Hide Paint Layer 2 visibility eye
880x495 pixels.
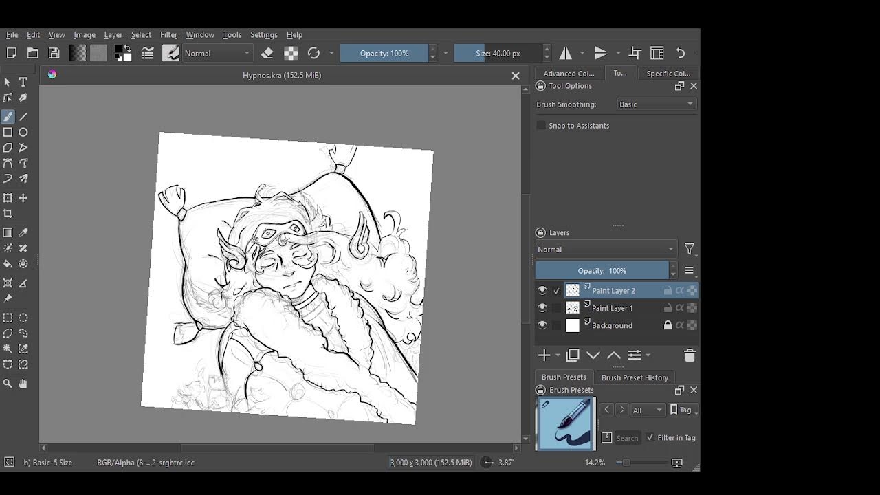[x=542, y=290]
